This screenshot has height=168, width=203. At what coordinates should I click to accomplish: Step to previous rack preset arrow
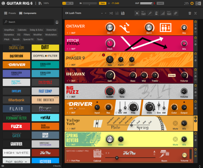tap(102, 13)
